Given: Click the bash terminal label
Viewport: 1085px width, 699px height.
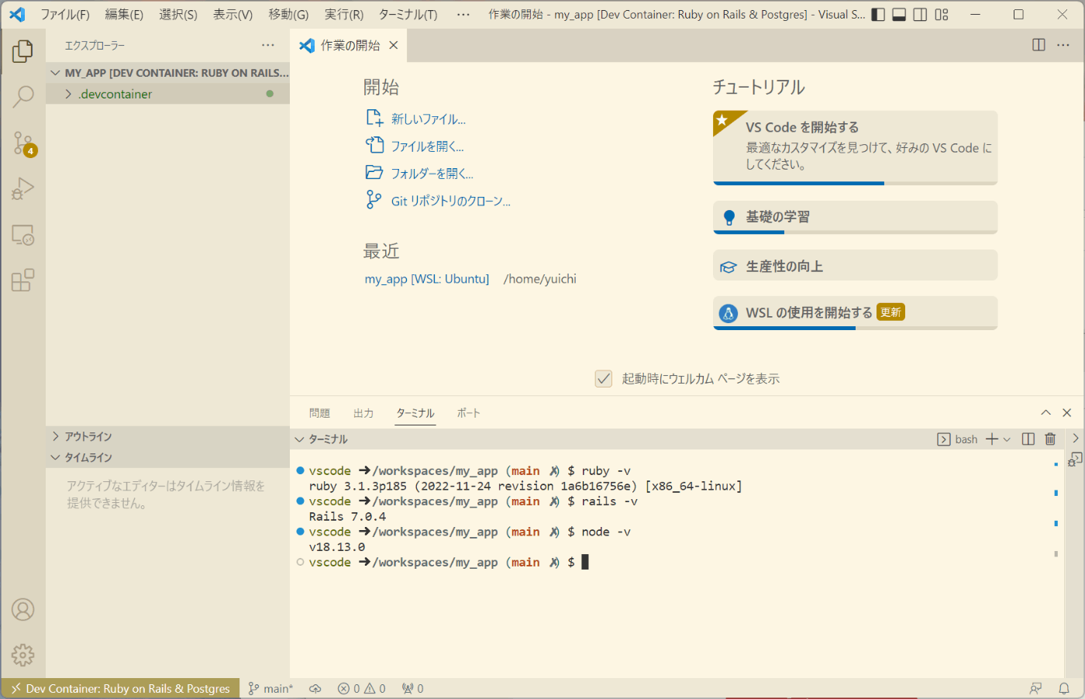Looking at the screenshot, I should [x=958, y=439].
